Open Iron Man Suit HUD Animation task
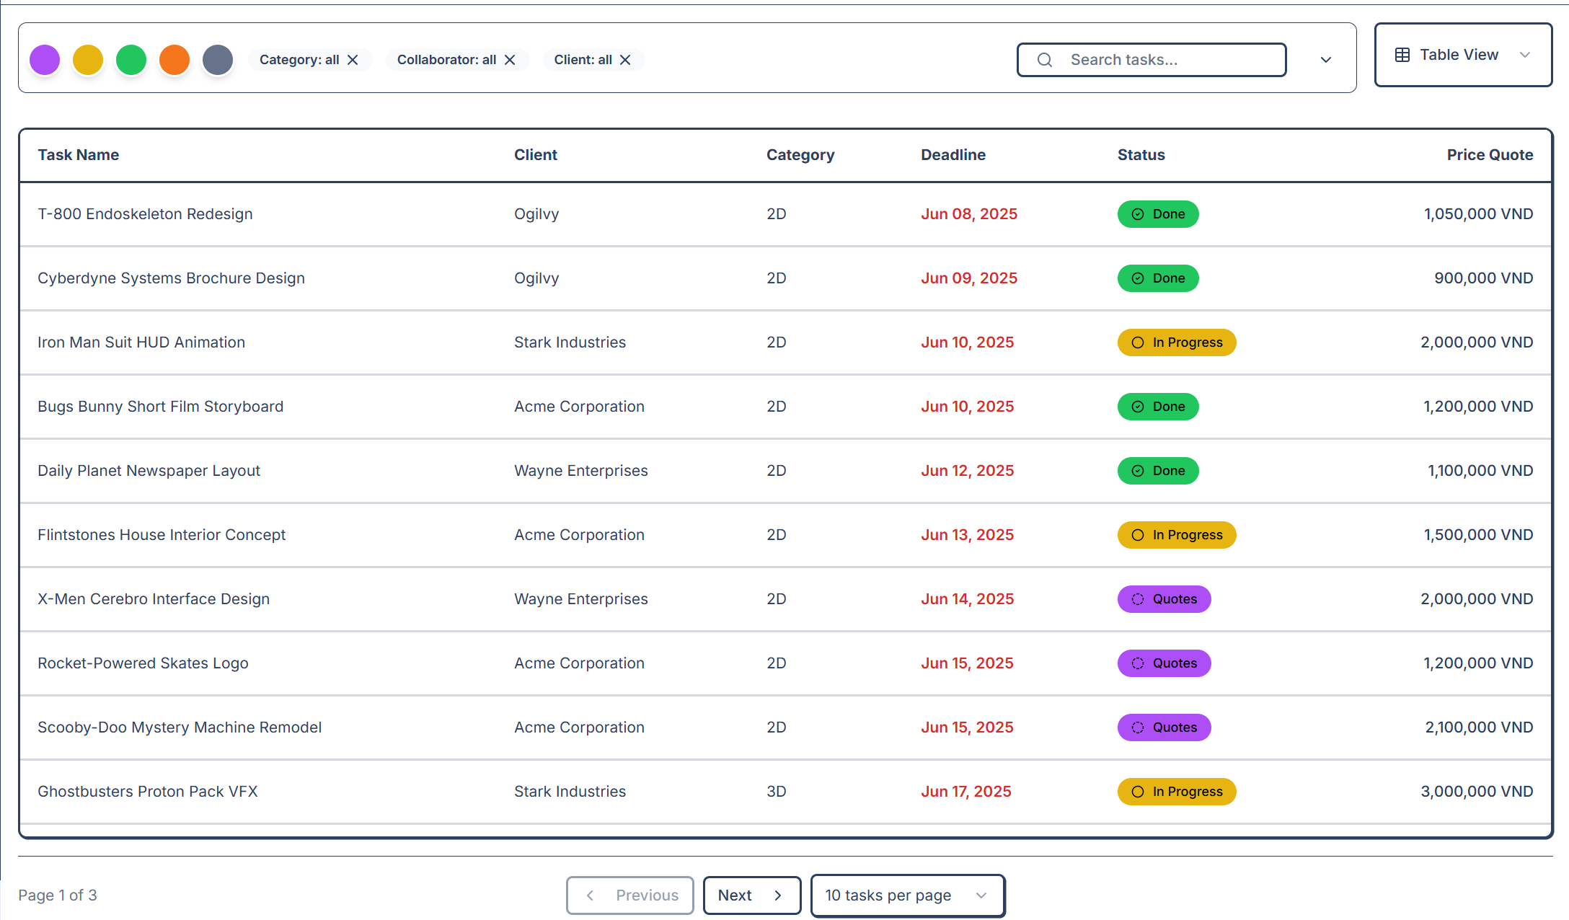1569x920 pixels. click(141, 342)
